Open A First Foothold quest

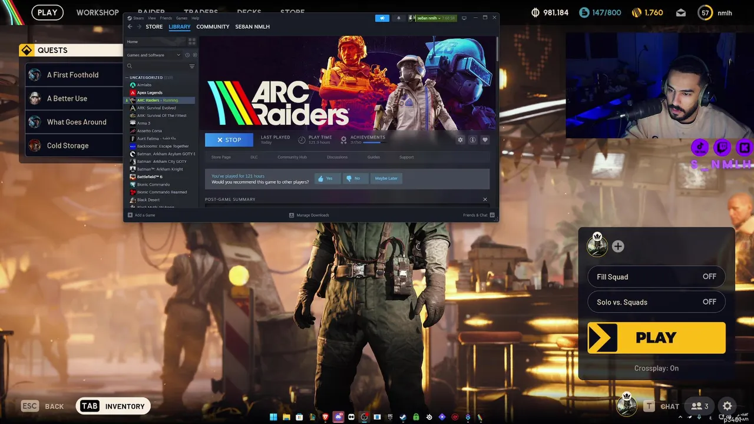tap(74, 75)
